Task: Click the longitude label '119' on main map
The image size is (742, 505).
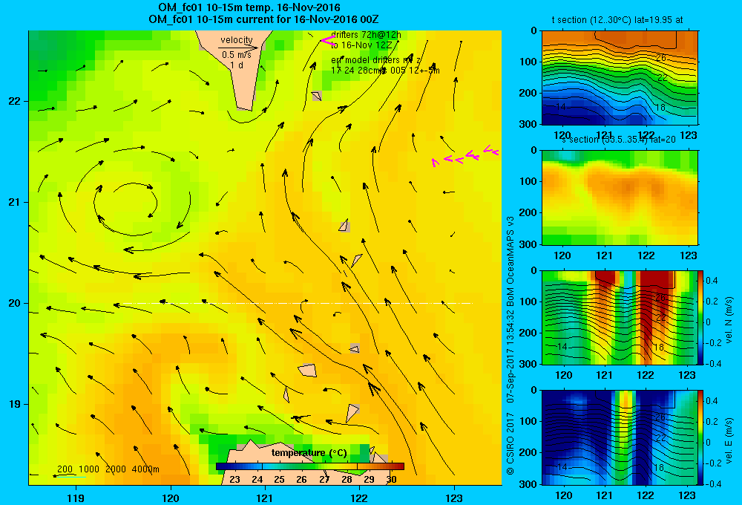Action: tap(76, 498)
